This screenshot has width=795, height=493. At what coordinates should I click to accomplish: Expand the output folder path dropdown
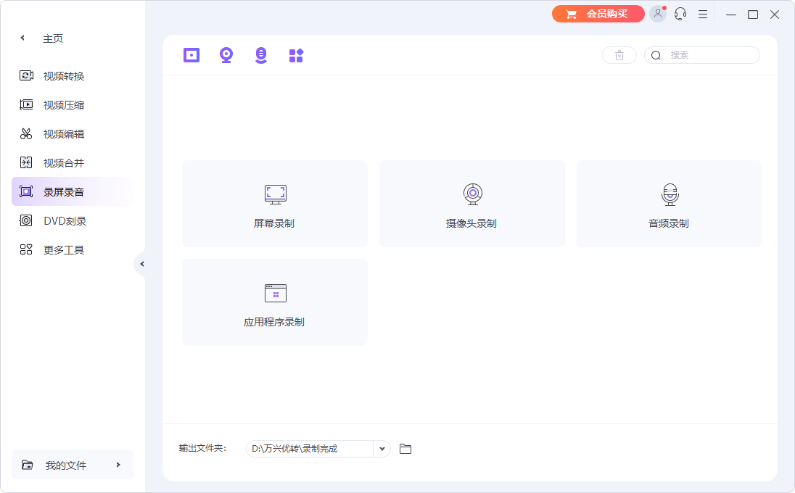point(382,449)
